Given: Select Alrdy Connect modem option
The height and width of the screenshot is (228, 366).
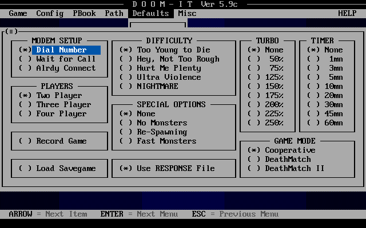Looking at the screenshot, I should pyautogui.click(x=57, y=68).
